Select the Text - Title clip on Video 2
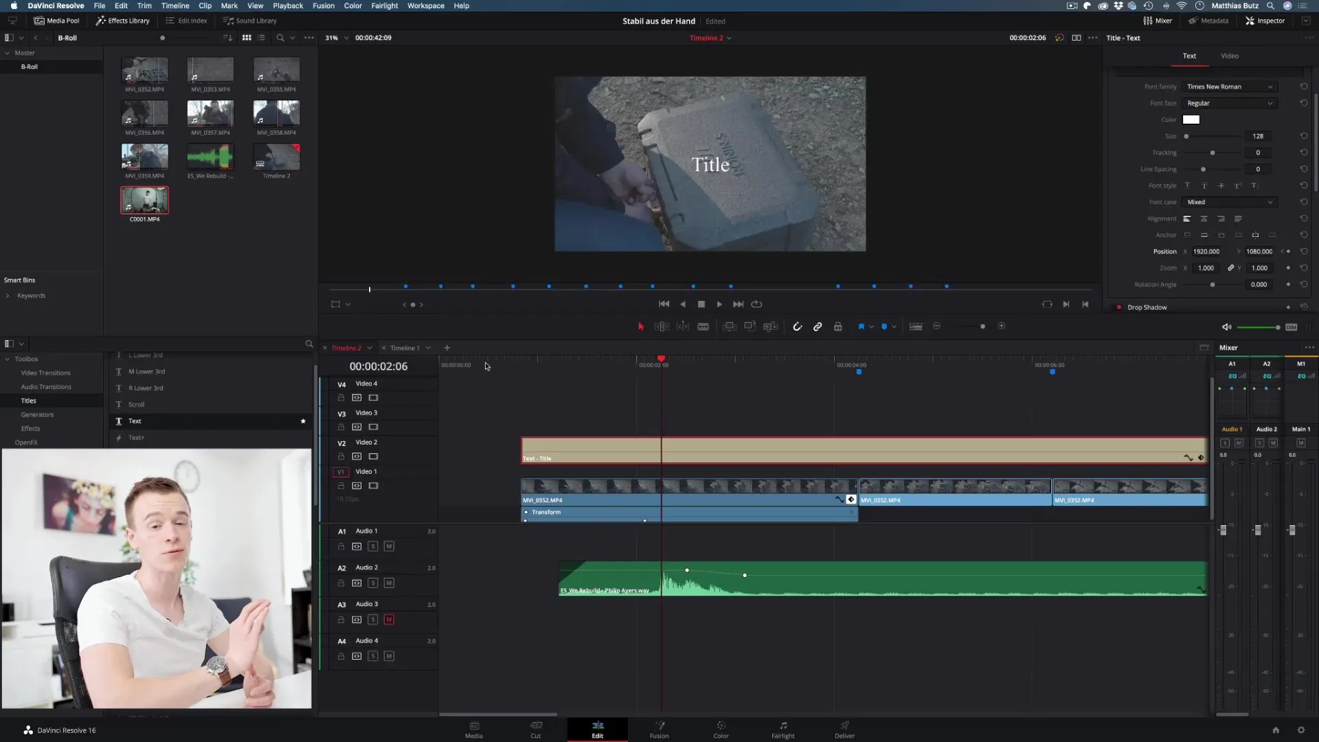 click(x=864, y=450)
